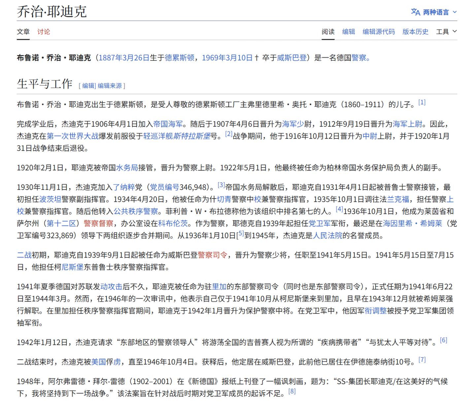This screenshot has width=462, height=407.
Task: Click the 编辑 tab at the top
Action: pyautogui.click(x=348, y=32)
